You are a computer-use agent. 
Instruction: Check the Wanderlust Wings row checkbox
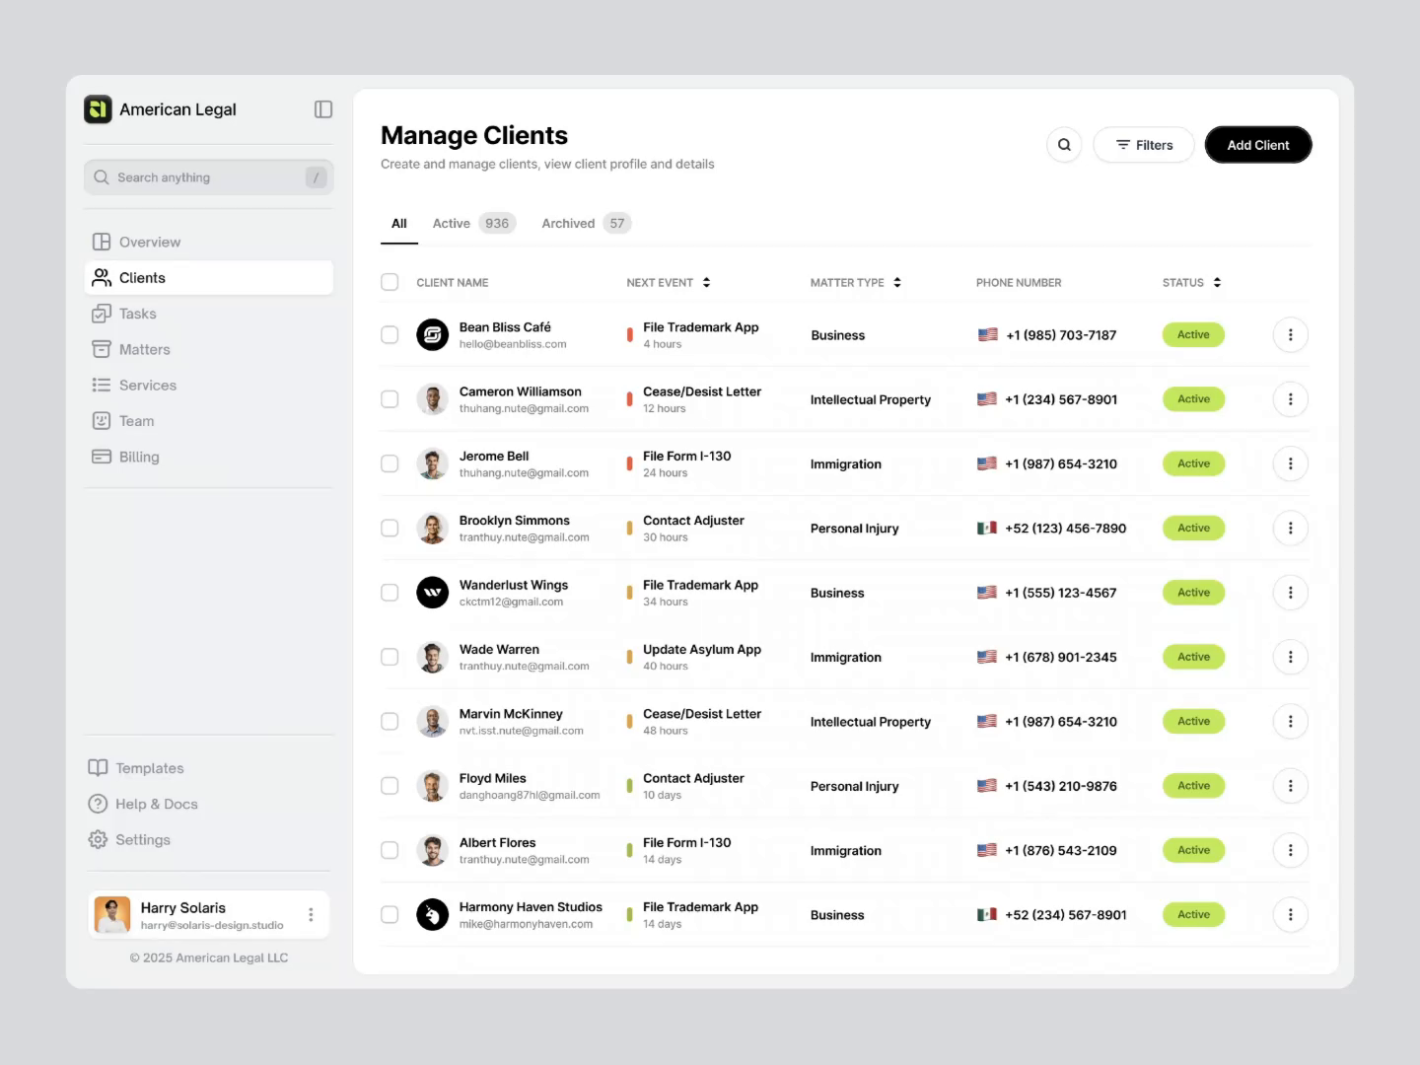390,593
